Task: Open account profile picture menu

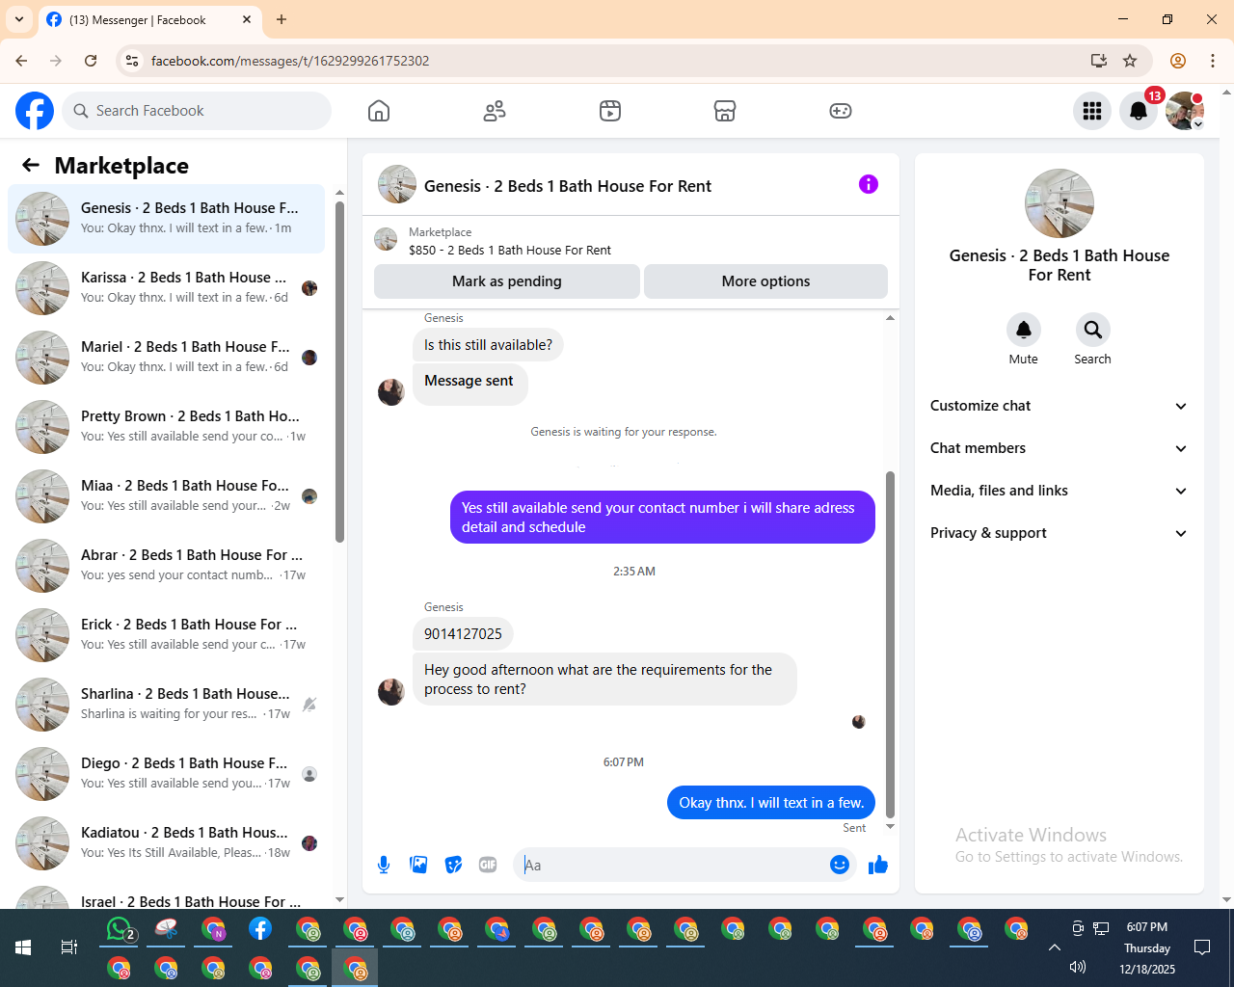Action: point(1185,111)
